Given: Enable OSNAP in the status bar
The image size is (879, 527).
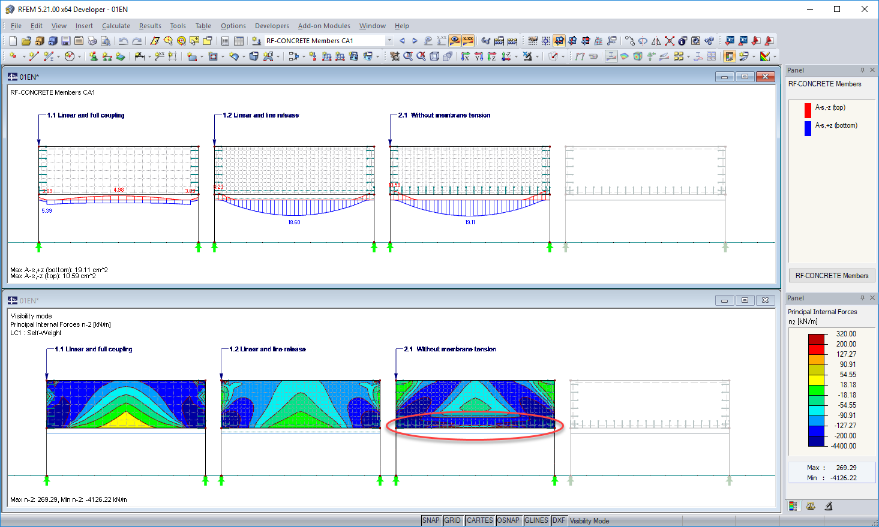Looking at the screenshot, I should 509,520.
